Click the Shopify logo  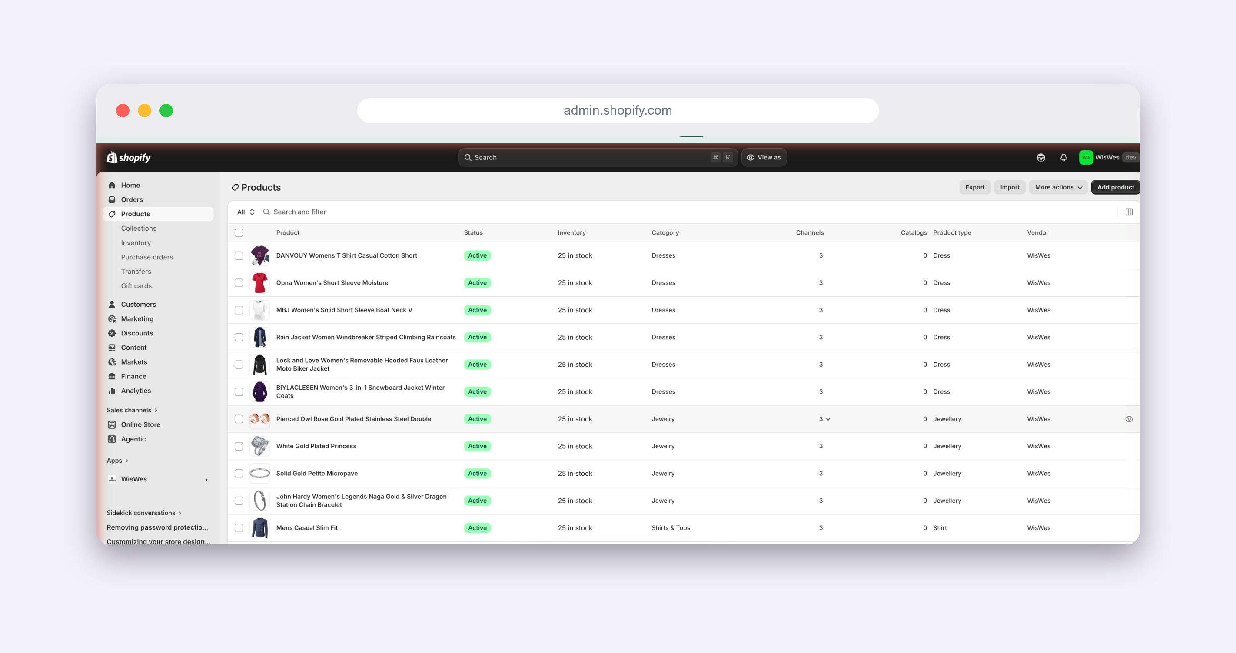pyautogui.click(x=129, y=157)
